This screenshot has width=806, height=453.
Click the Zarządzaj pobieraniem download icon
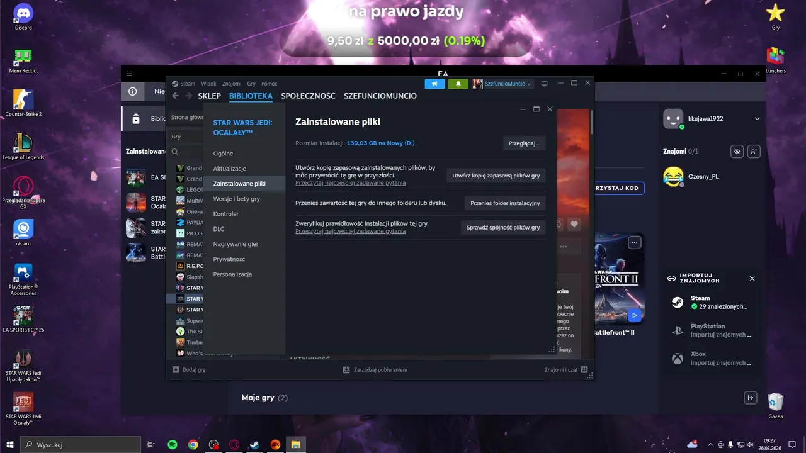346,370
